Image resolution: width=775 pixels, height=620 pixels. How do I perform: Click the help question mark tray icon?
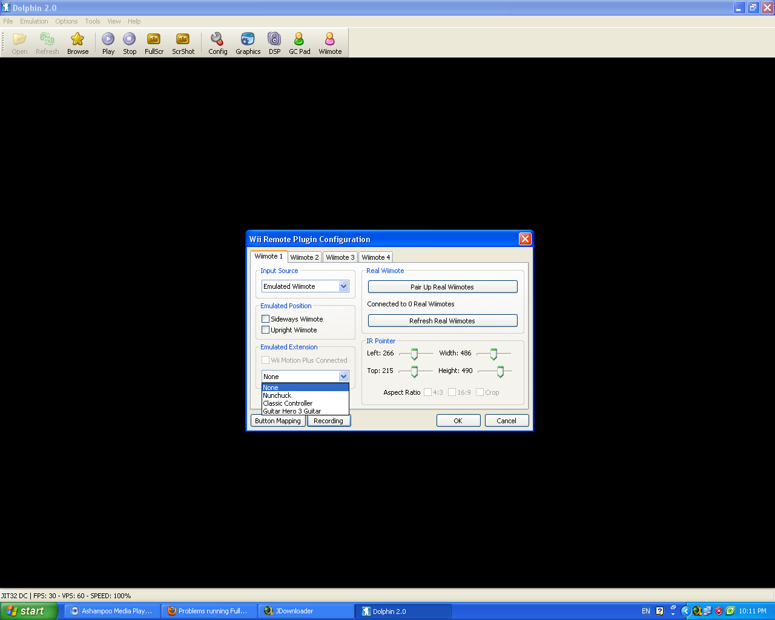(x=660, y=611)
